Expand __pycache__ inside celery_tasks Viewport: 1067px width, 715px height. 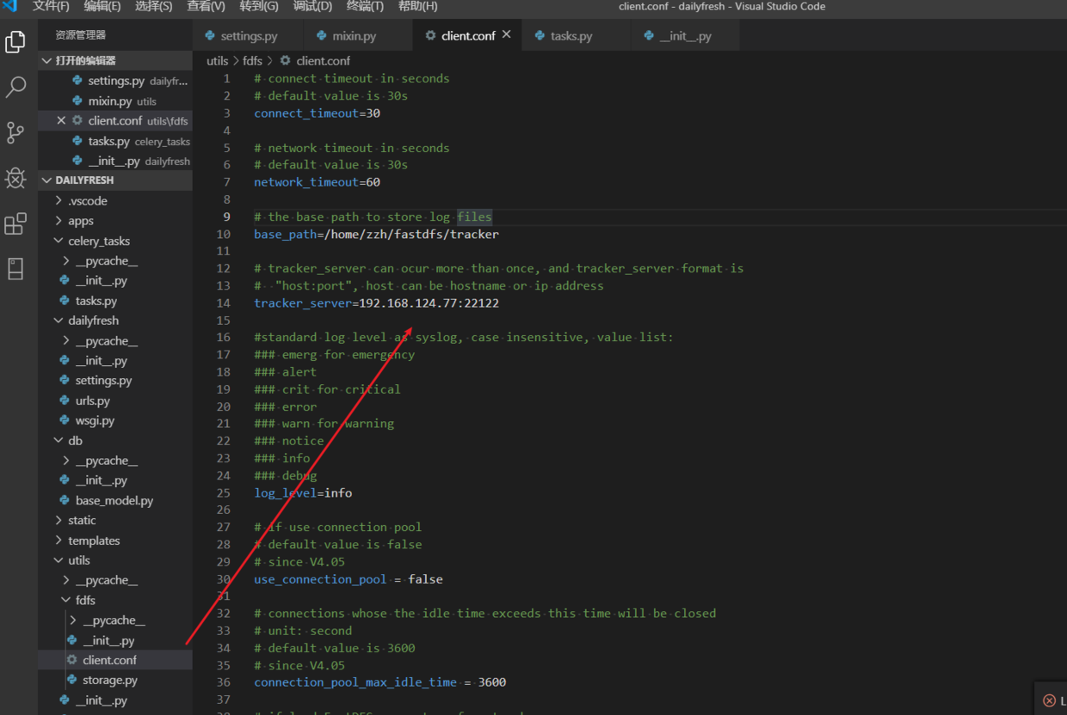click(115, 261)
